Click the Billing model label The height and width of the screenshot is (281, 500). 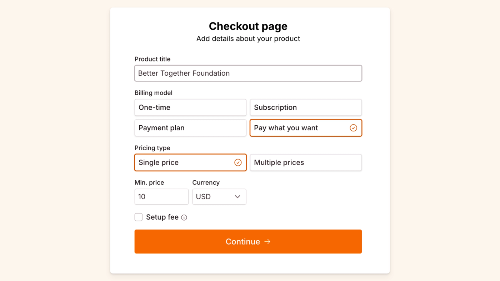pos(153,93)
